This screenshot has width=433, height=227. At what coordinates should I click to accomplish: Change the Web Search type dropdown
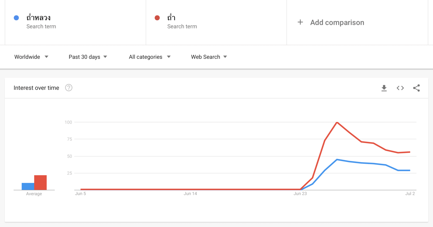(x=209, y=57)
